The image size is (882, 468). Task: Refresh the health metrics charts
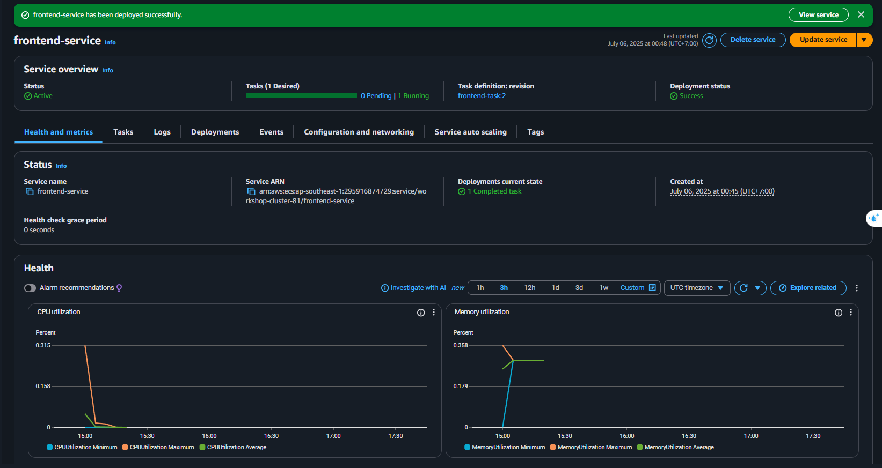pos(743,288)
